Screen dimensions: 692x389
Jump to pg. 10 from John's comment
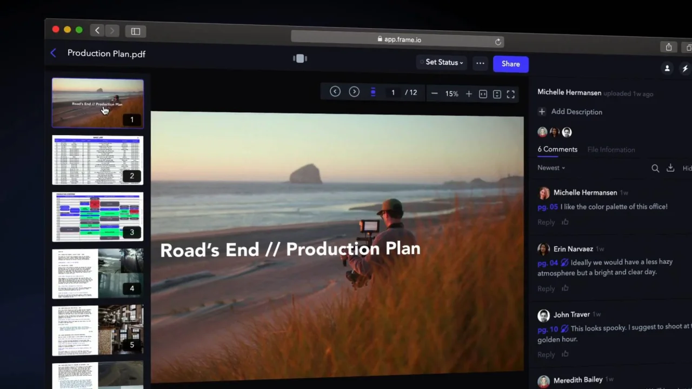click(547, 329)
